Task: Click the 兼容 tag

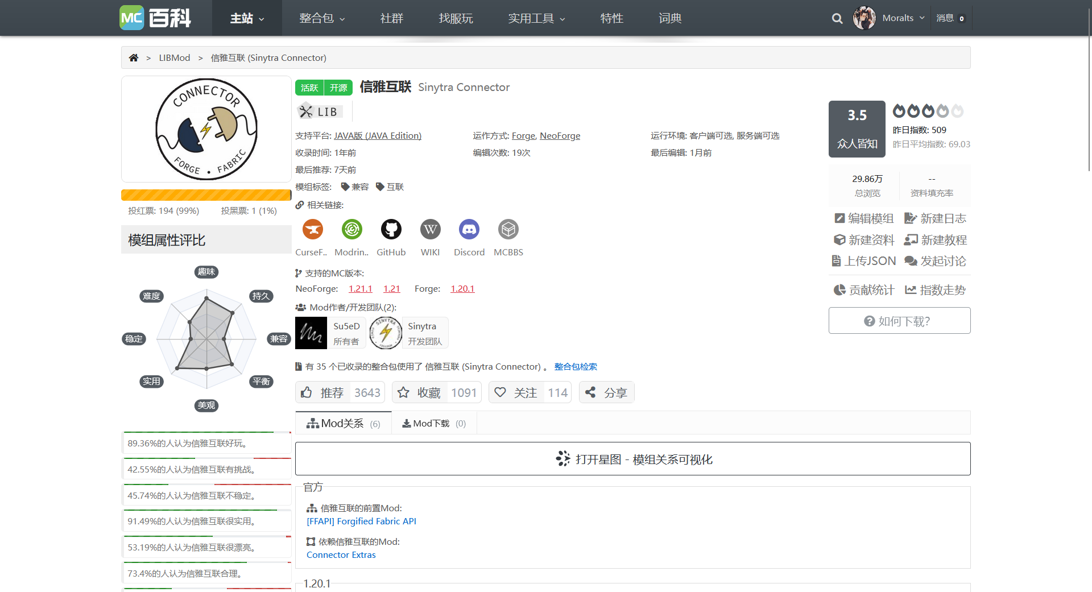Action: 355,187
